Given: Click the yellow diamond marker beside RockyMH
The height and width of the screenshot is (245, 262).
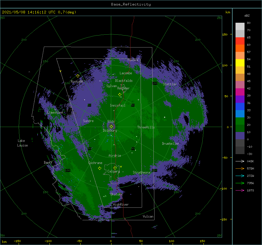Looking at the screenshot, I should [x=78, y=76].
